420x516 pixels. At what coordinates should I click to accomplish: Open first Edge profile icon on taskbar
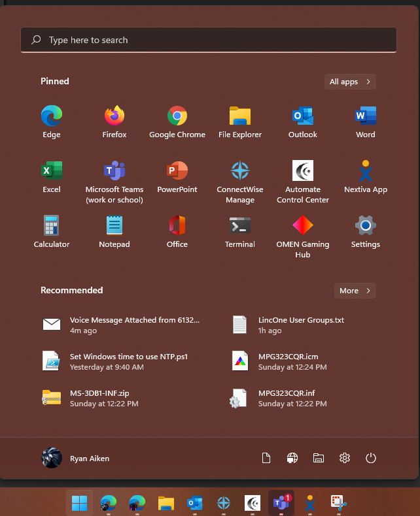109,503
